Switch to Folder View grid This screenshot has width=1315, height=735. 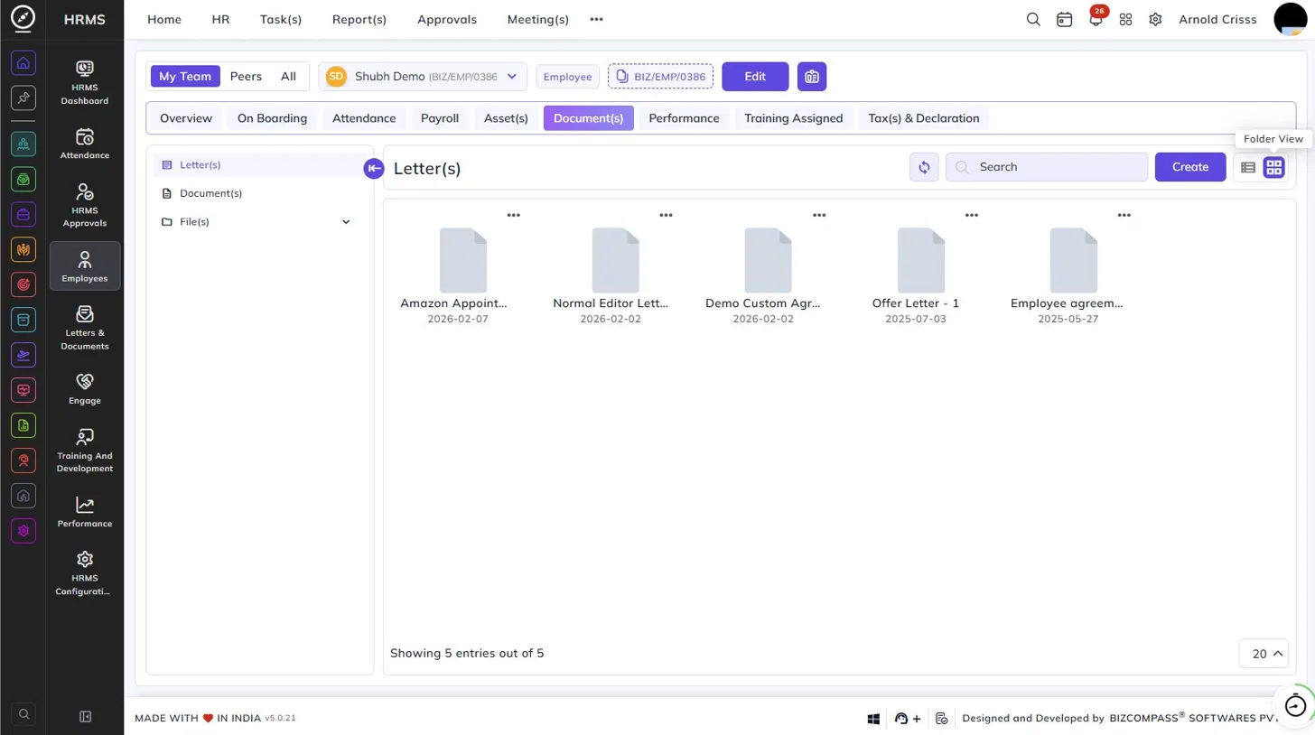[x=1273, y=167]
